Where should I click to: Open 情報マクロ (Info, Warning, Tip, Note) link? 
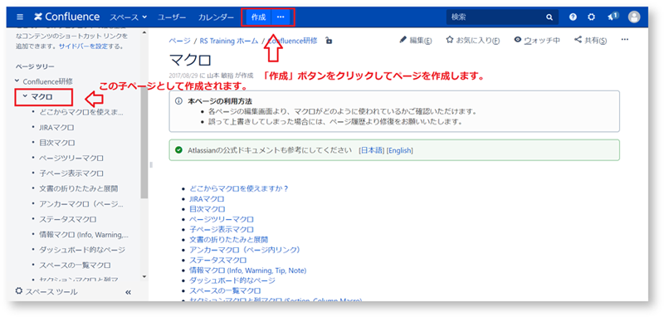pyautogui.click(x=247, y=270)
